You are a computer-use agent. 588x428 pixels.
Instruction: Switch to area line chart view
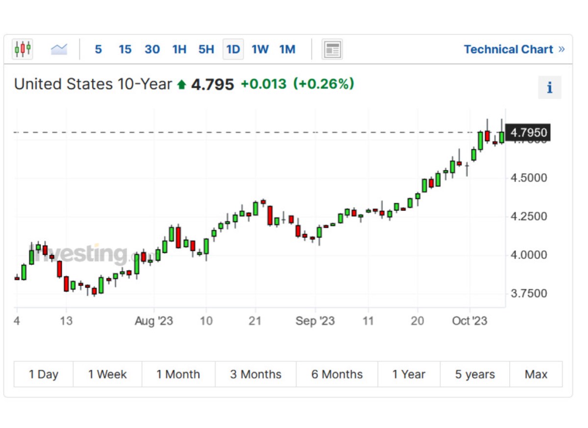(59, 49)
